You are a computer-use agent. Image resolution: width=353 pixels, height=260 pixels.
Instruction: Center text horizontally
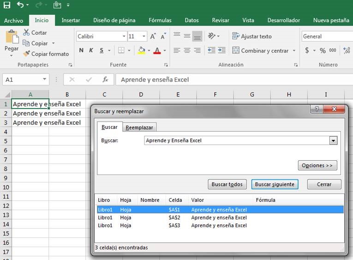187,50
